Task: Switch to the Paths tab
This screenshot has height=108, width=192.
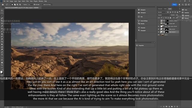Action: 165,9
